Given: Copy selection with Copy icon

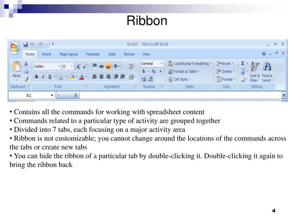Looking at the screenshot, I should (26, 71).
